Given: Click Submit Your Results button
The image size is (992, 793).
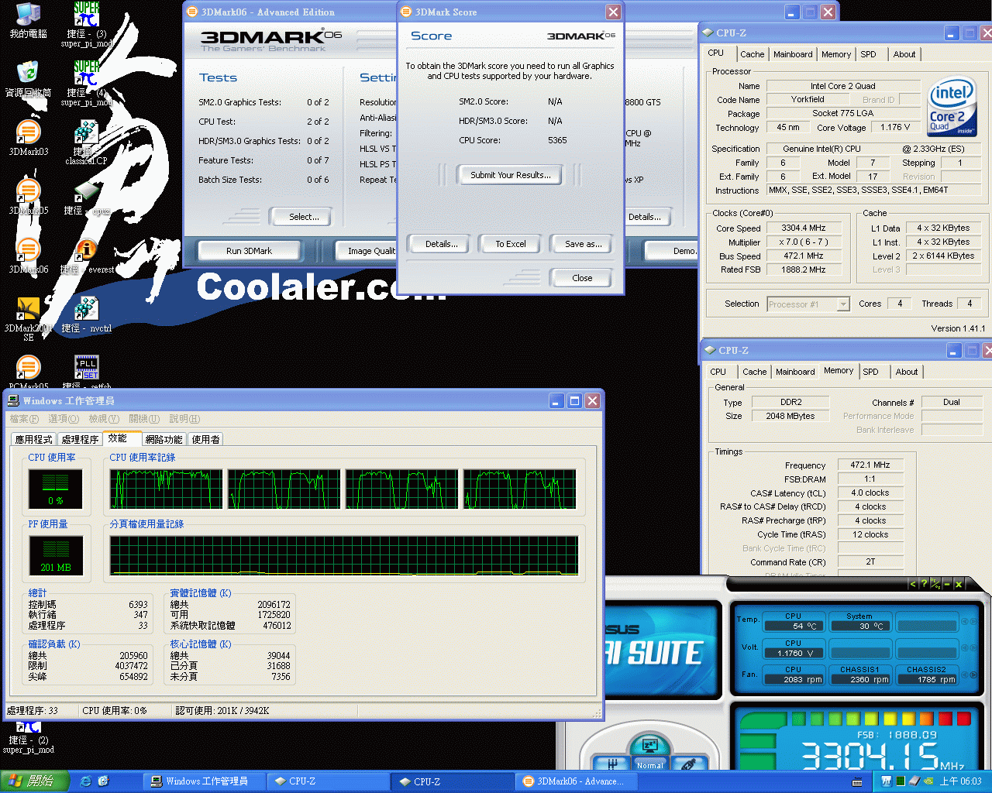Looking at the screenshot, I should pyautogui.click(x=511, y=175).
